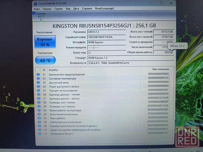Open the Правка menu

pyautogui.click(x=47, y=9)
